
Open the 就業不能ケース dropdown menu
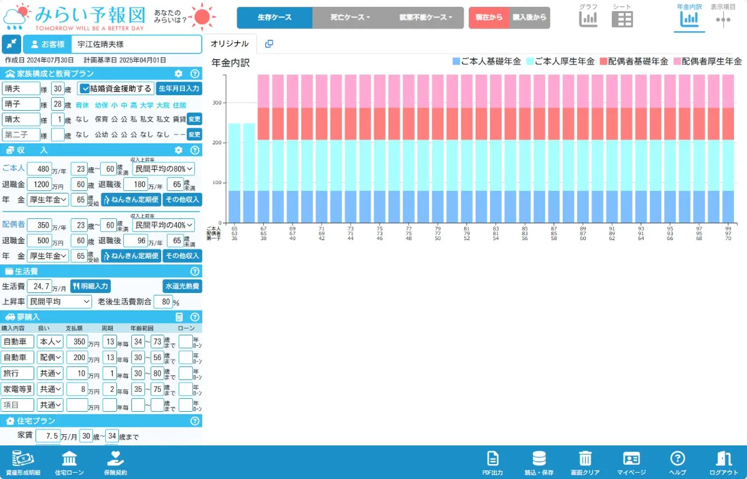426,17
